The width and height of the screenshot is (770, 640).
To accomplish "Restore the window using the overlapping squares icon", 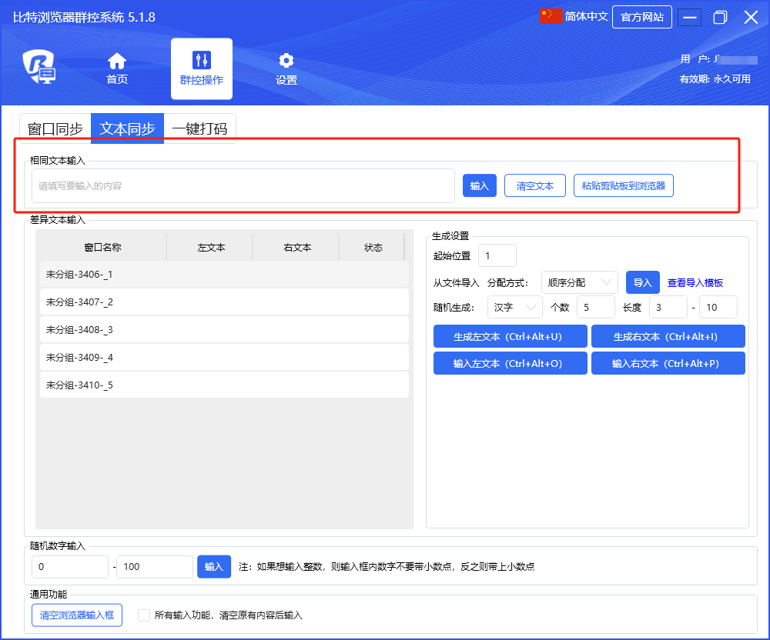I will click(721, 18).
